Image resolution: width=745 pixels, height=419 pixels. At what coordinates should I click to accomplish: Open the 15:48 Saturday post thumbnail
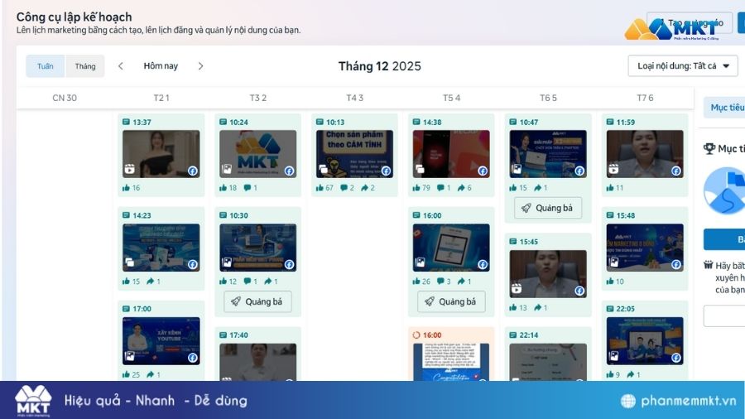[645, 248]
